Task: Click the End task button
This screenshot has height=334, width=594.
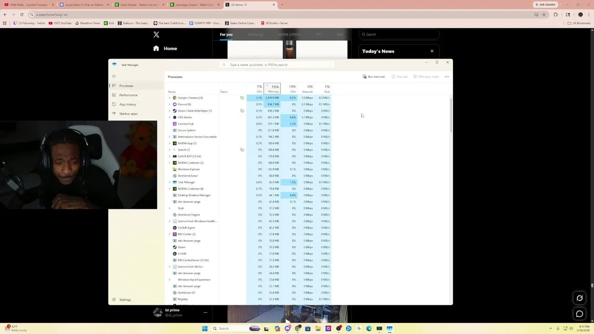Action: (400, 77)
